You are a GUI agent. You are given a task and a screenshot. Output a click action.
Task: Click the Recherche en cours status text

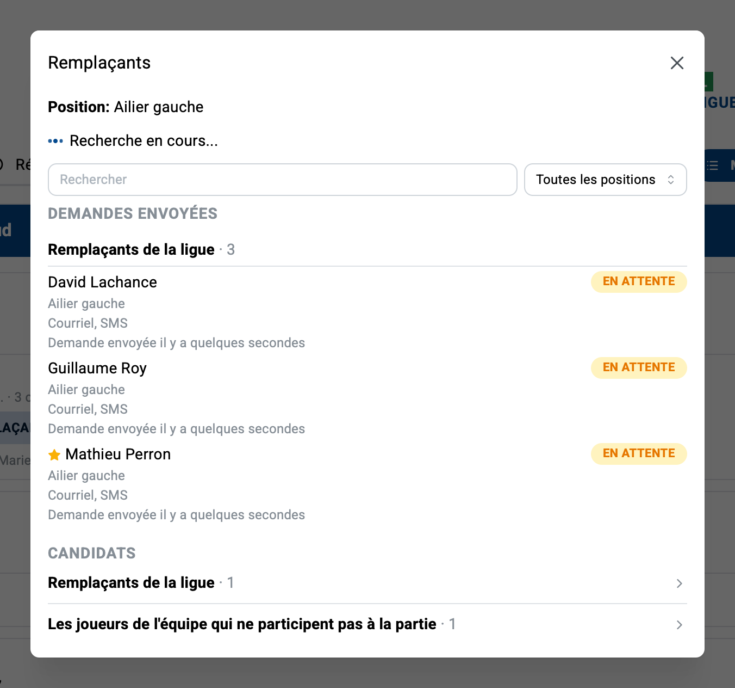pos(144,141)
